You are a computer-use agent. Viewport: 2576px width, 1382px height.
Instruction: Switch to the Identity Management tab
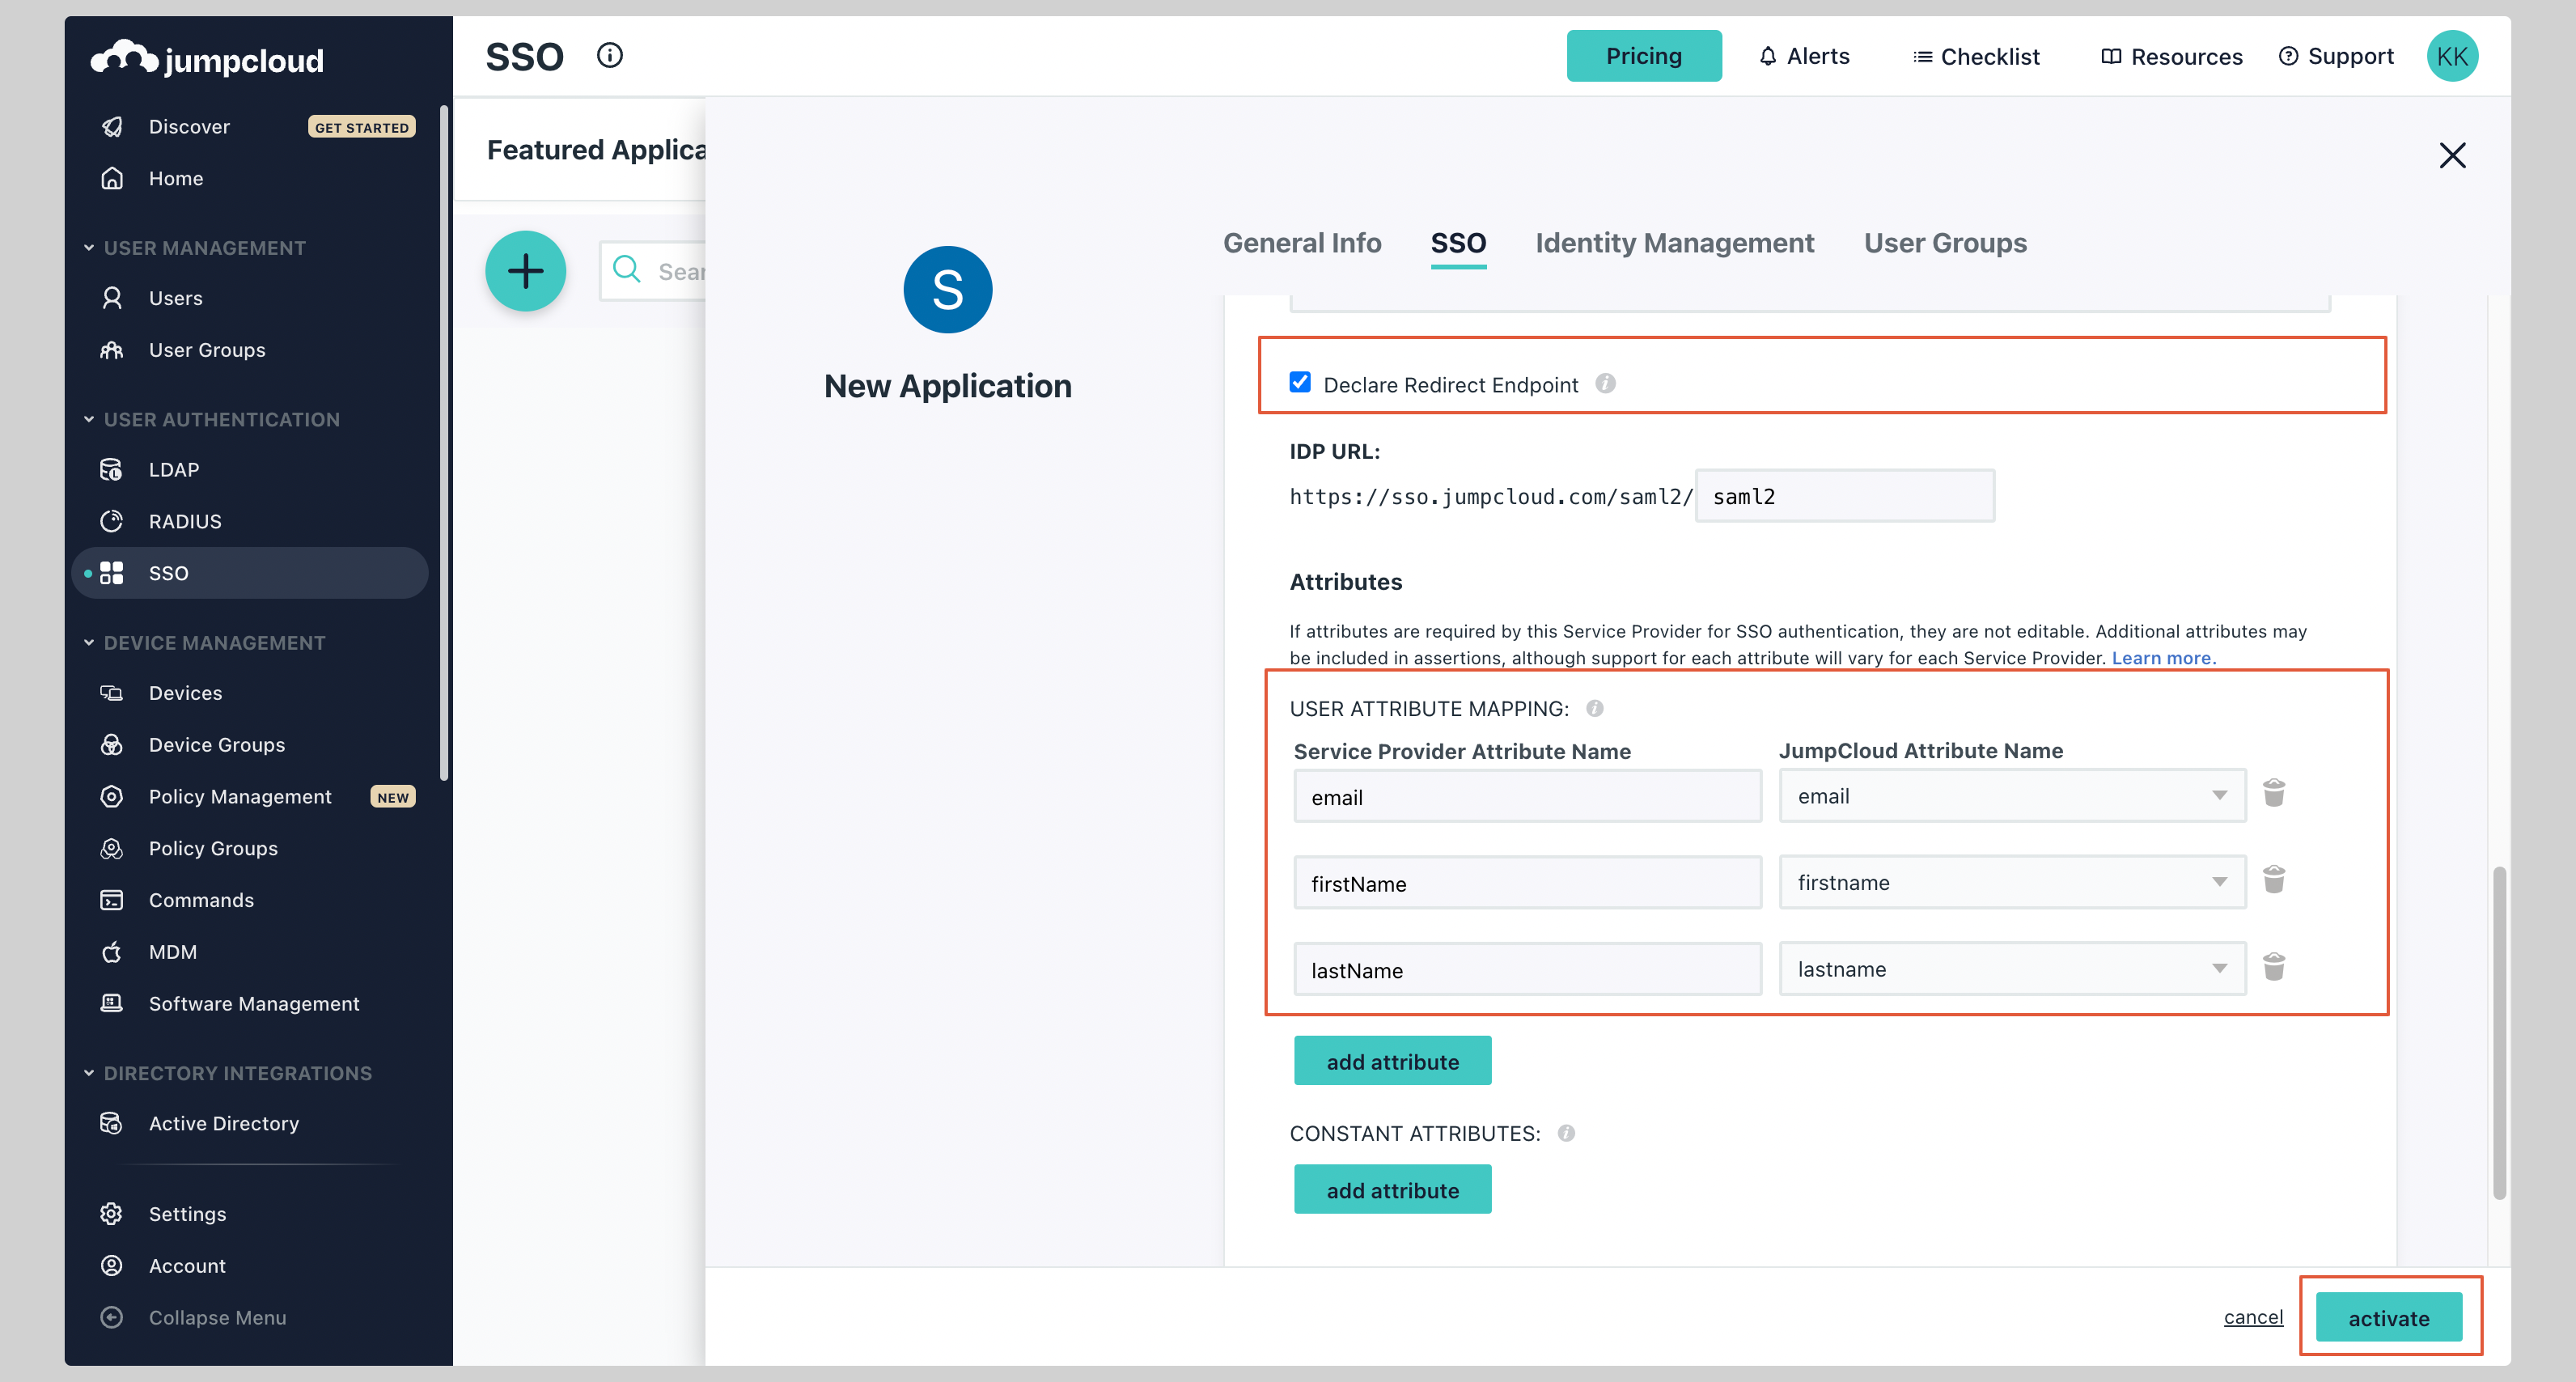point(1674,242)
